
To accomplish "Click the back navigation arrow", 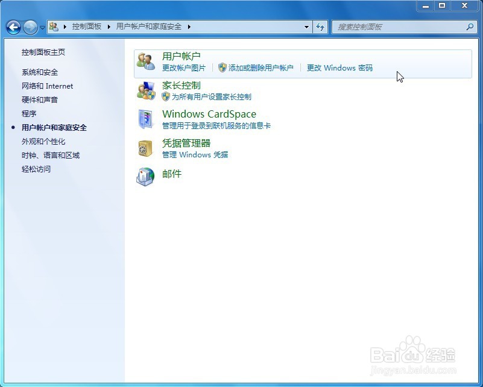I will (x=13, y=27).
